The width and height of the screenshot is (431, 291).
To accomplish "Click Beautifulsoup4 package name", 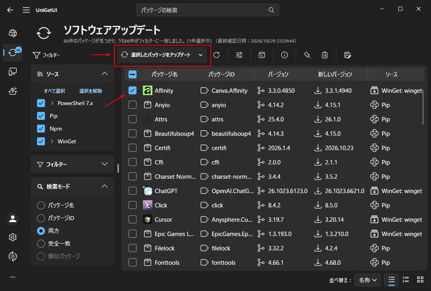I will pos(174,134).
